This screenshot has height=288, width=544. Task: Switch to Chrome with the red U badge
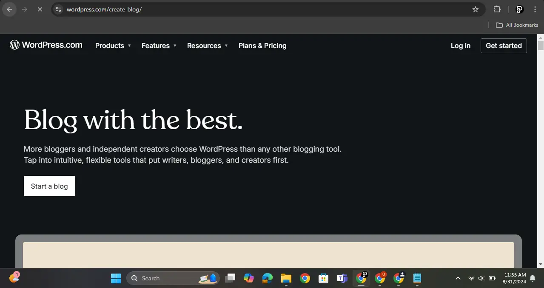pos(380,278)
